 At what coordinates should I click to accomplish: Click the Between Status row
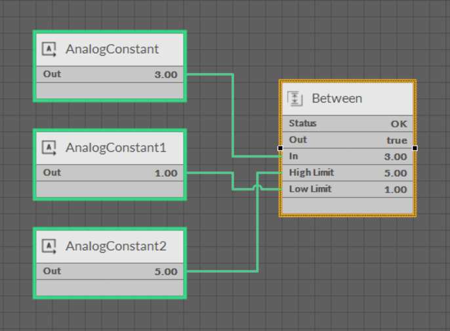click(348, 123)
